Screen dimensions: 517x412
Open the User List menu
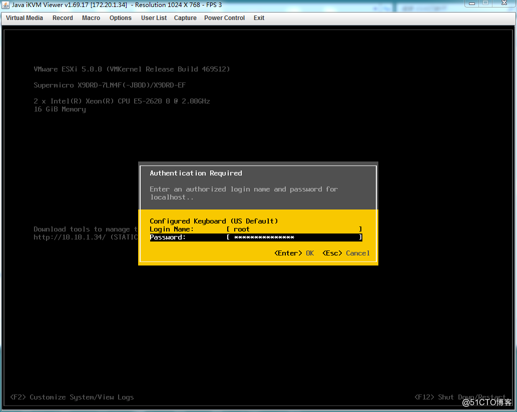(154, 18)
